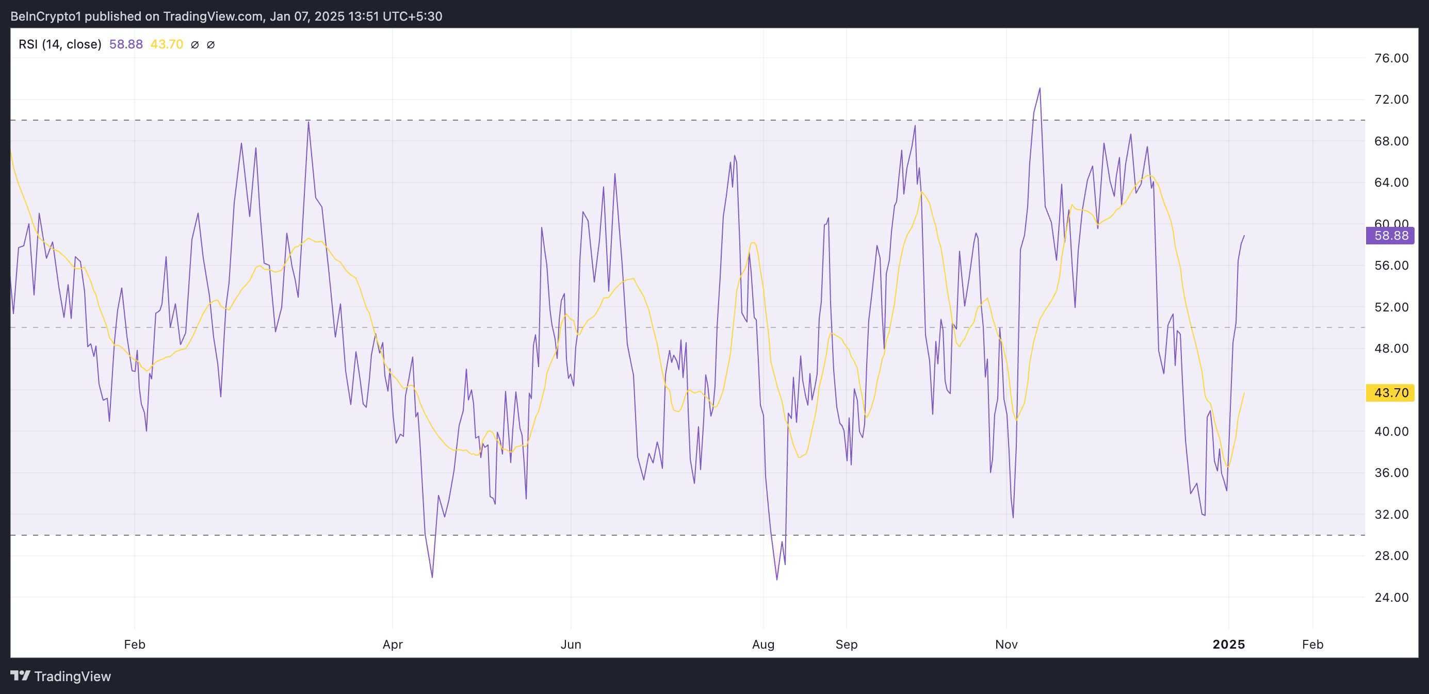Click the second empty-set symbol in RSI legend
Screen dimensions: 1429x694
click(x=211, y=45)
